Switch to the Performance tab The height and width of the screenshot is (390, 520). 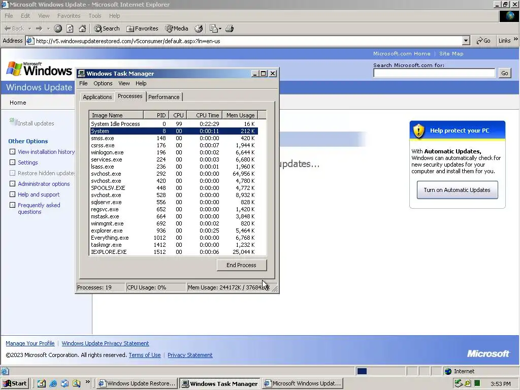tap(164, 97)
